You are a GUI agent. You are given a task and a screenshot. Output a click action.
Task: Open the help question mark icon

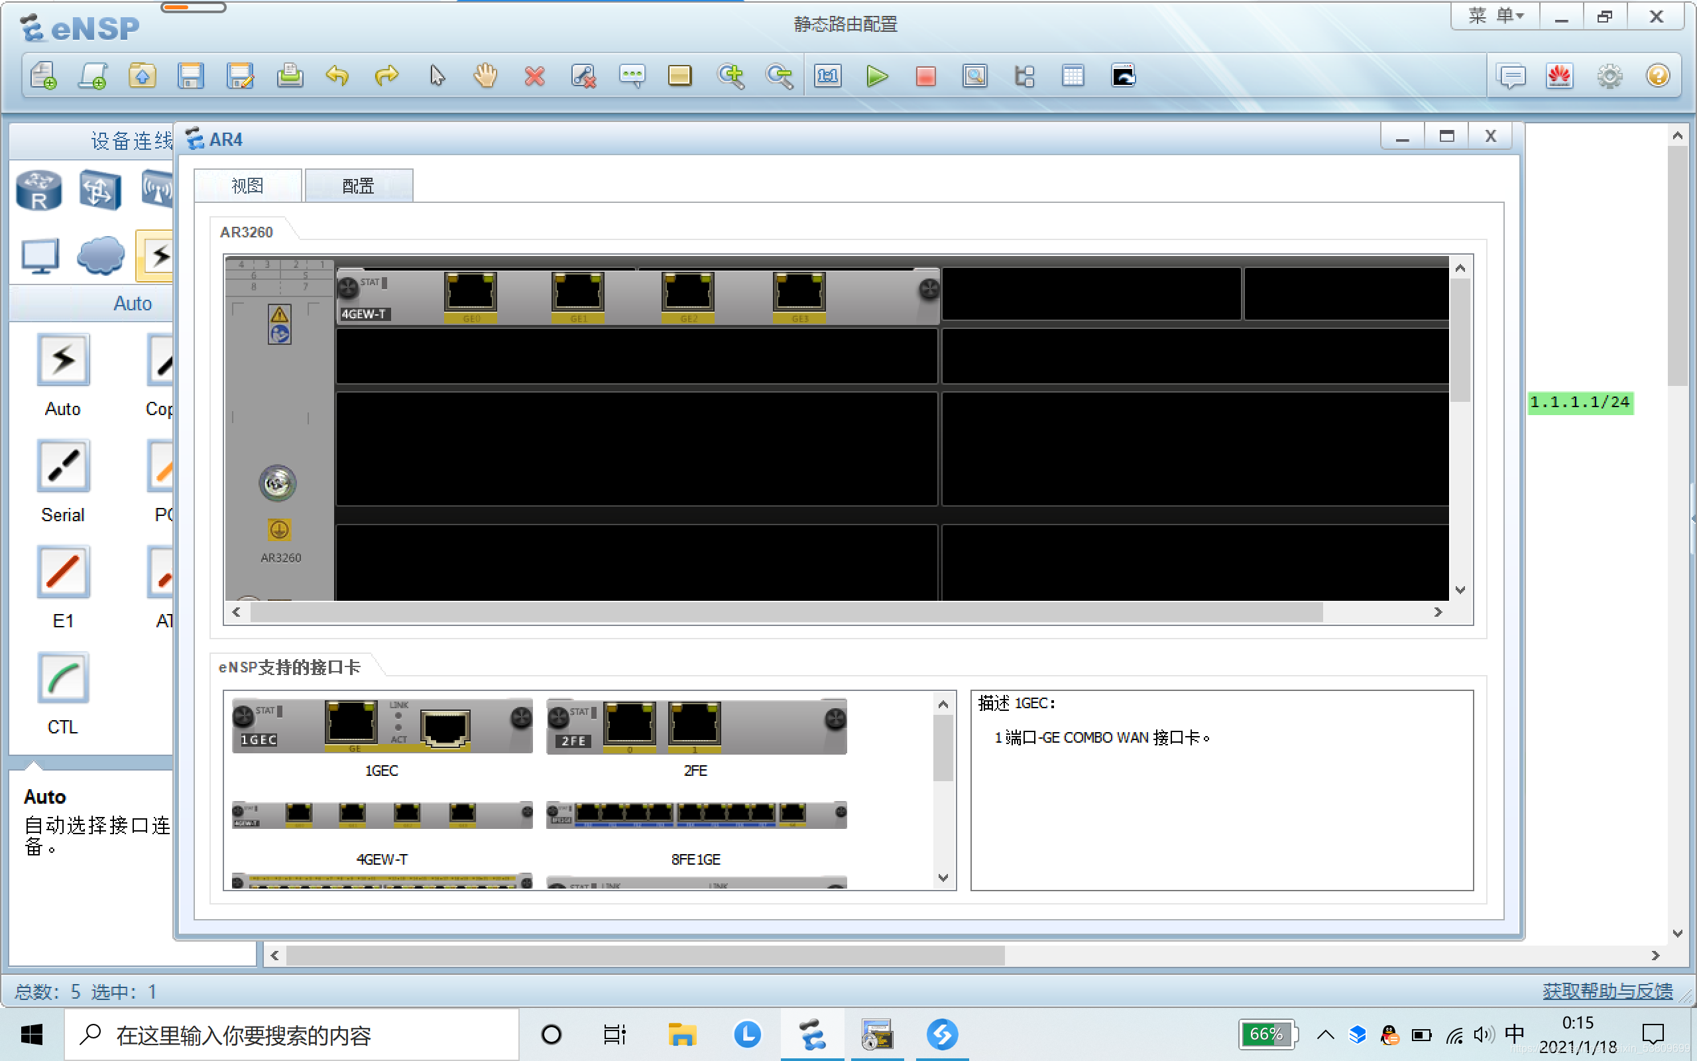pos(1658,76)
